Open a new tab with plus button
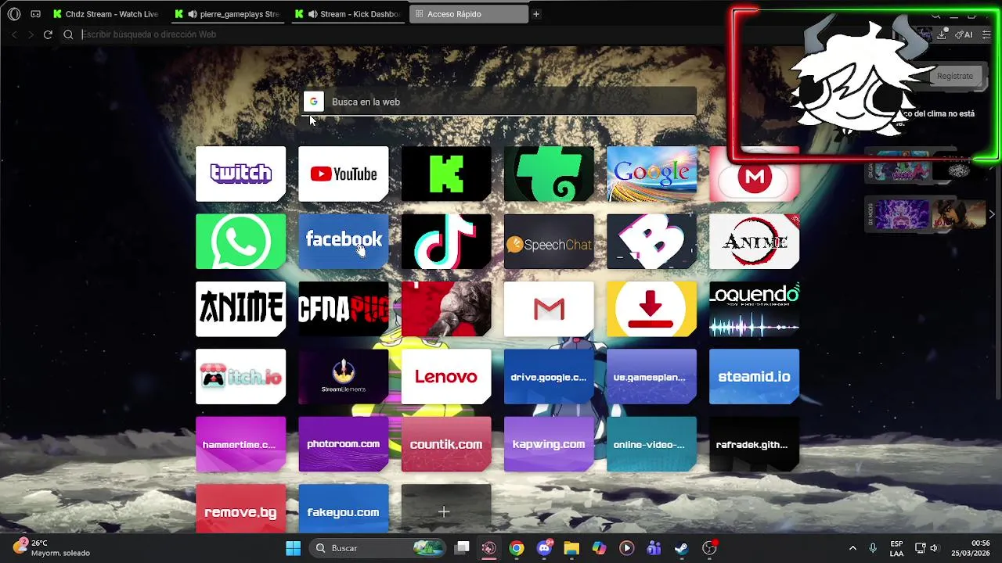1002x563 pixels. [x=536, y=14]
